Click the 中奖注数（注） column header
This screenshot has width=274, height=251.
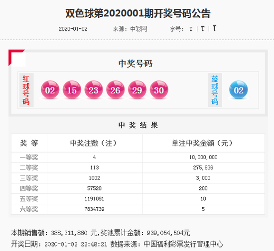(94, 143)
